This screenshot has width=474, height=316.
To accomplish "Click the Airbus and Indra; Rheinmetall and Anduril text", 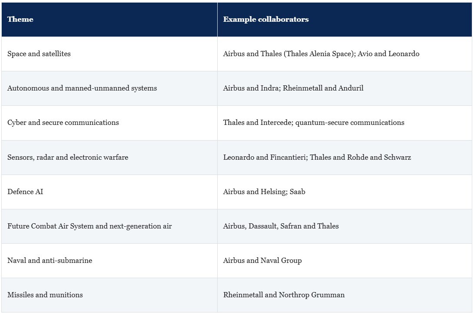I will point(293,88).
